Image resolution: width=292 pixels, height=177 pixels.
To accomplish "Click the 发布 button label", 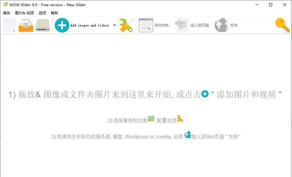I will click(234, 25).
